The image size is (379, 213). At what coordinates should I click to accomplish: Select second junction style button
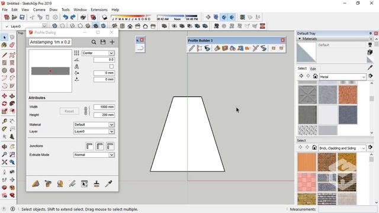(x=100, y=146)
